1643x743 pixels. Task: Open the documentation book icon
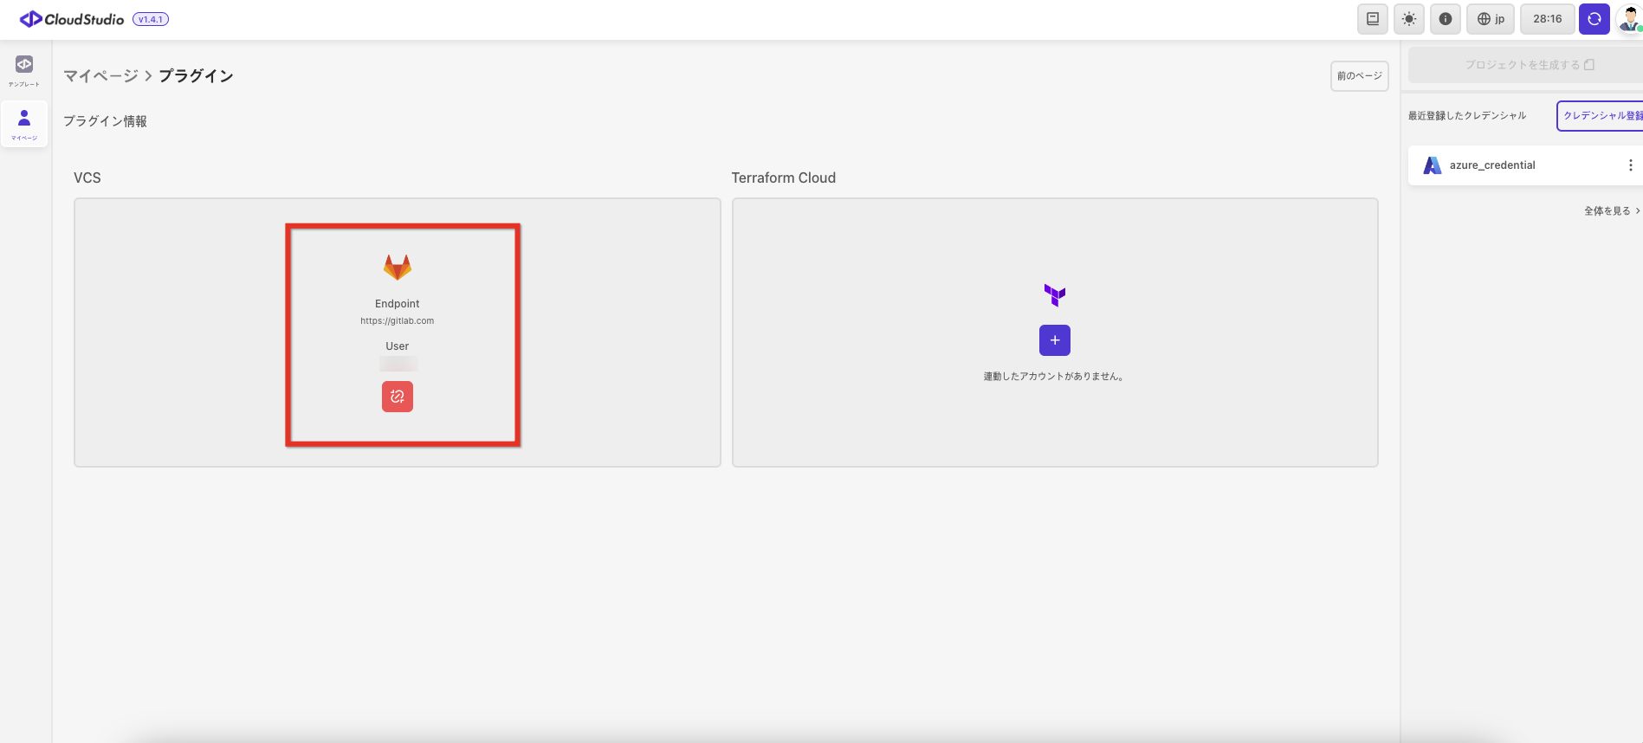point(1372,19)
